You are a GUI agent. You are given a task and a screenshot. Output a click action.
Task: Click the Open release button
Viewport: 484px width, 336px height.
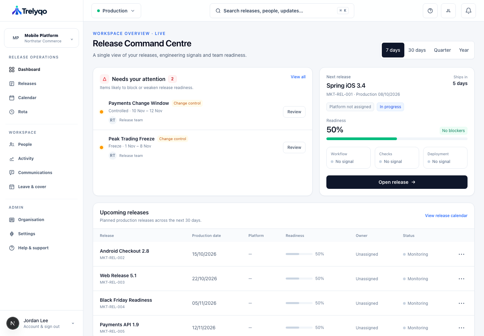click(x=397, y=182)
